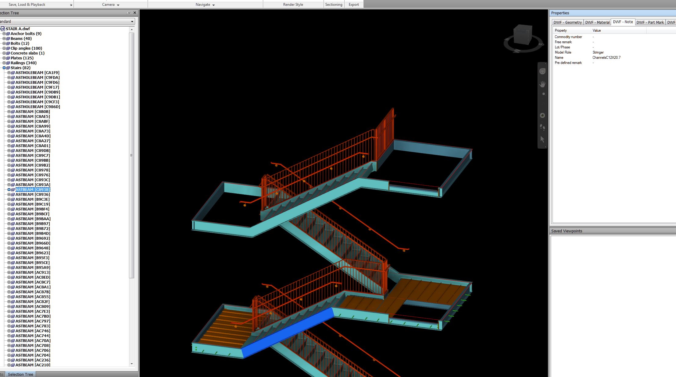Click the Export button

pyautogui.click(x=353, y=5)
